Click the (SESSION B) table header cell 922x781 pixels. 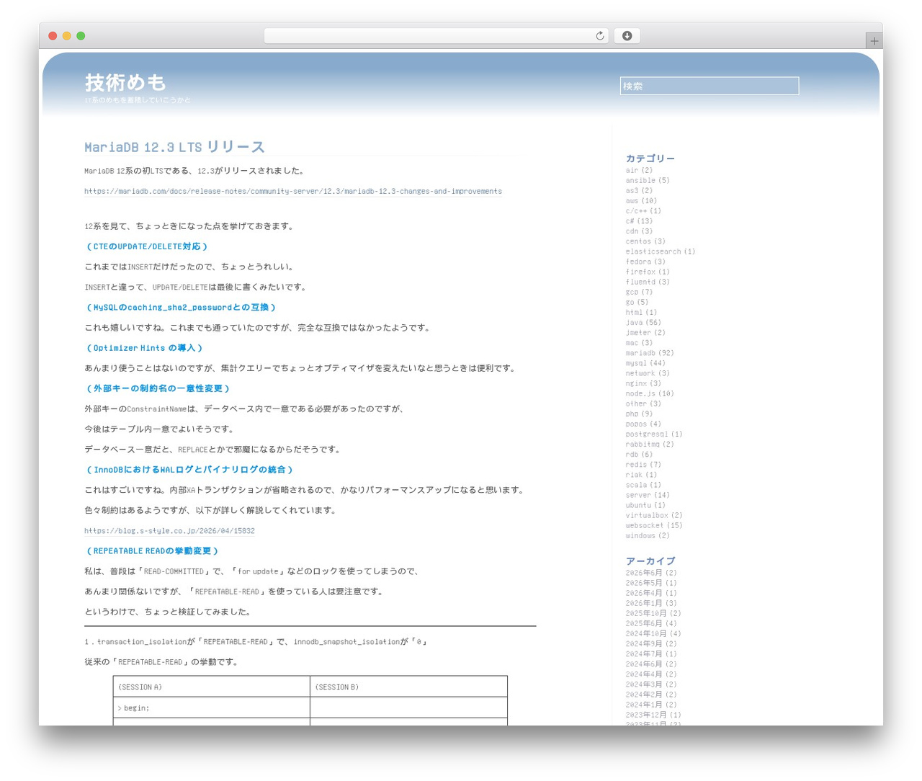(408, 687)
